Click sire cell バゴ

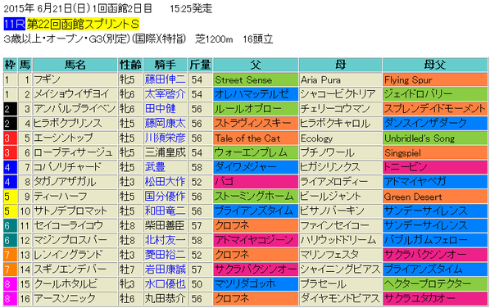pyautogui.click(x=256, y=182)
